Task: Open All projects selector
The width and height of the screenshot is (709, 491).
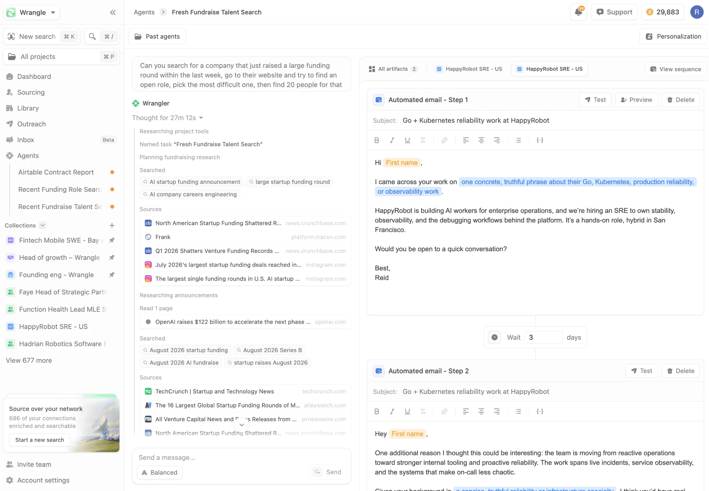Action: click(61, 57)
